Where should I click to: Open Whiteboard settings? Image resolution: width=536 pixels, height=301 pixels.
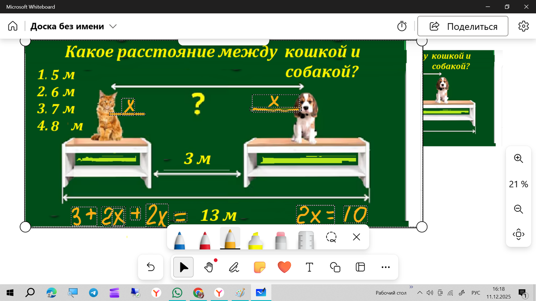tap(523, 26)
